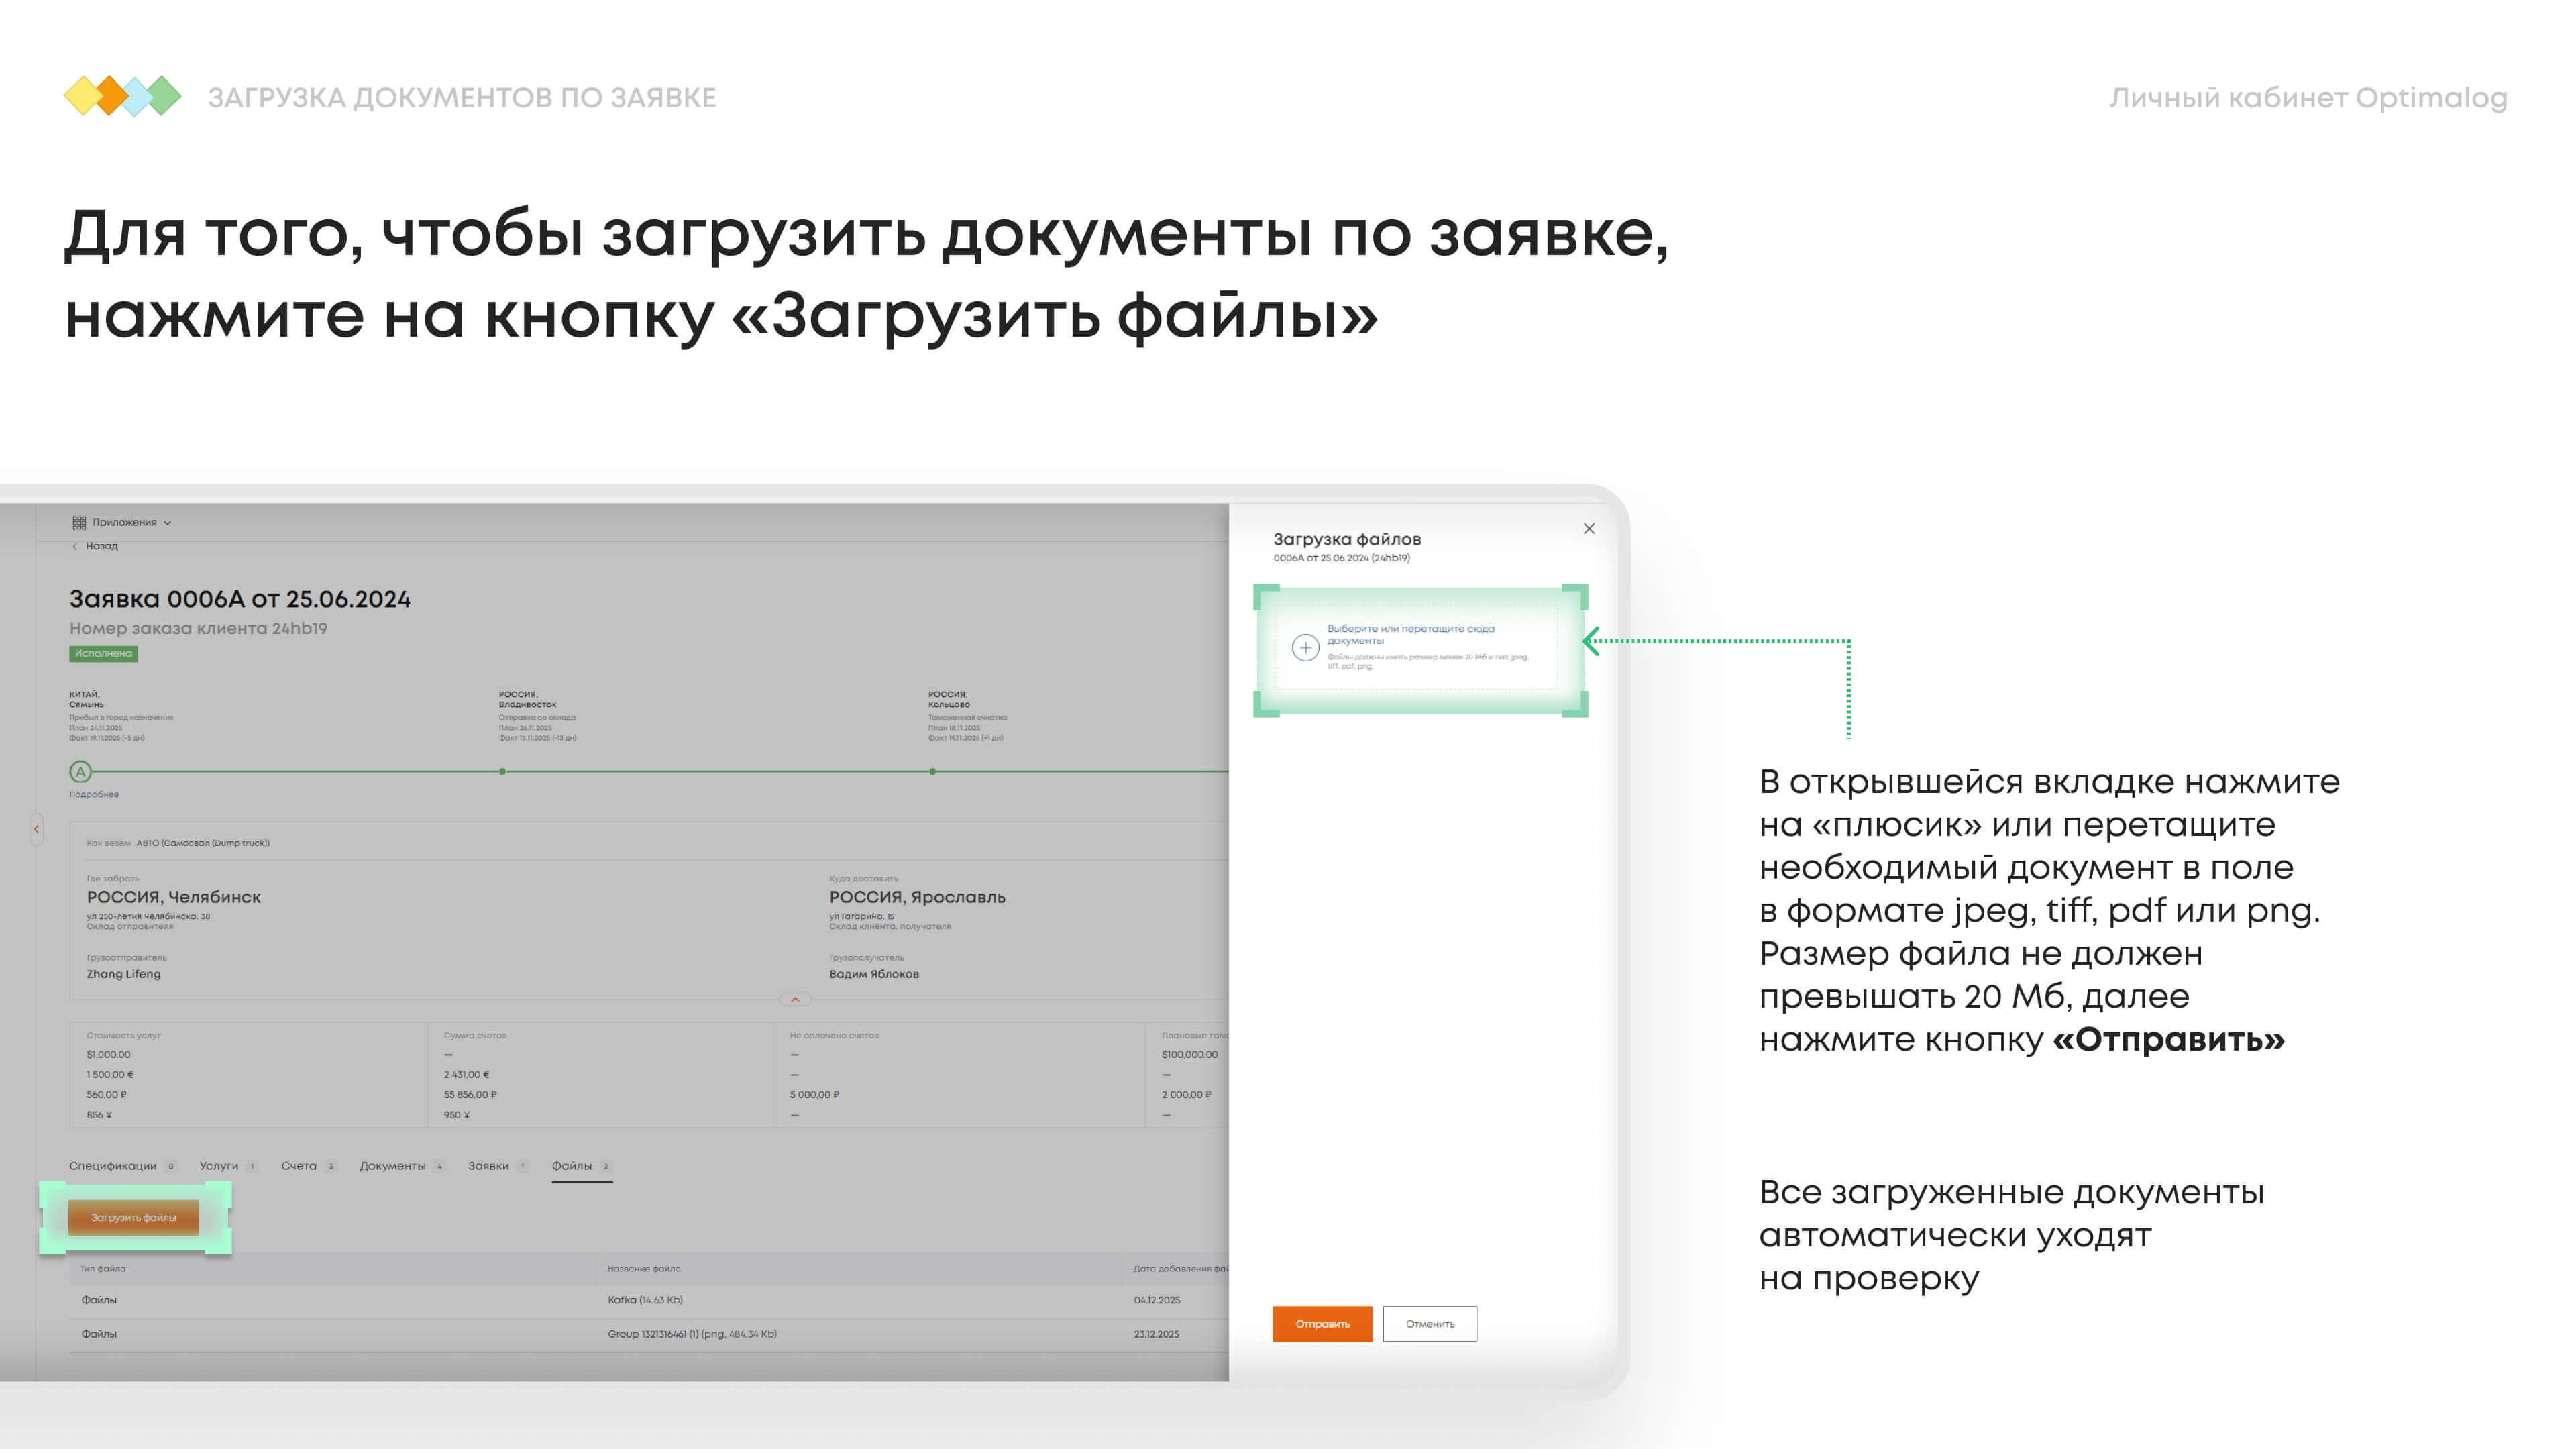The image size is (2576, 1449).
Task: Click the Владивосток dot on the route line
Action: [502, 771]
